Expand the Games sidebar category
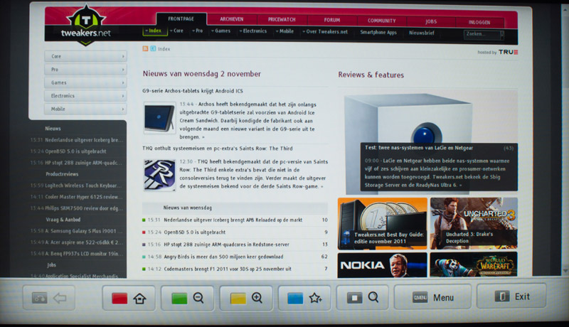Screen dimensions: 569x327 tap(85, 82)
